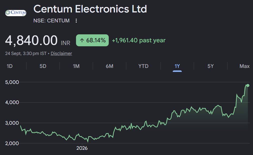Switch chart to 5Y range
The image size is (253, 155).
coord(210,66)
